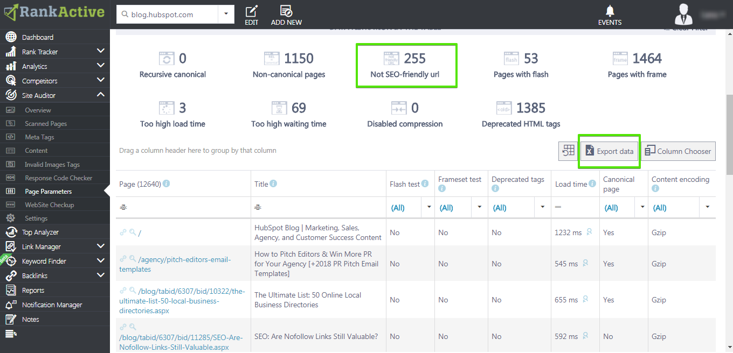Click the Top Analyzer icon

click(11, 232)
